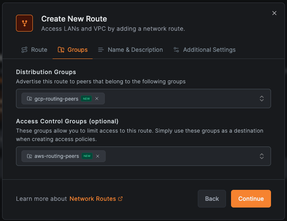This screenshot has height=221, width=287.
Task: Select the Groups tab
Action: point(73,50)
